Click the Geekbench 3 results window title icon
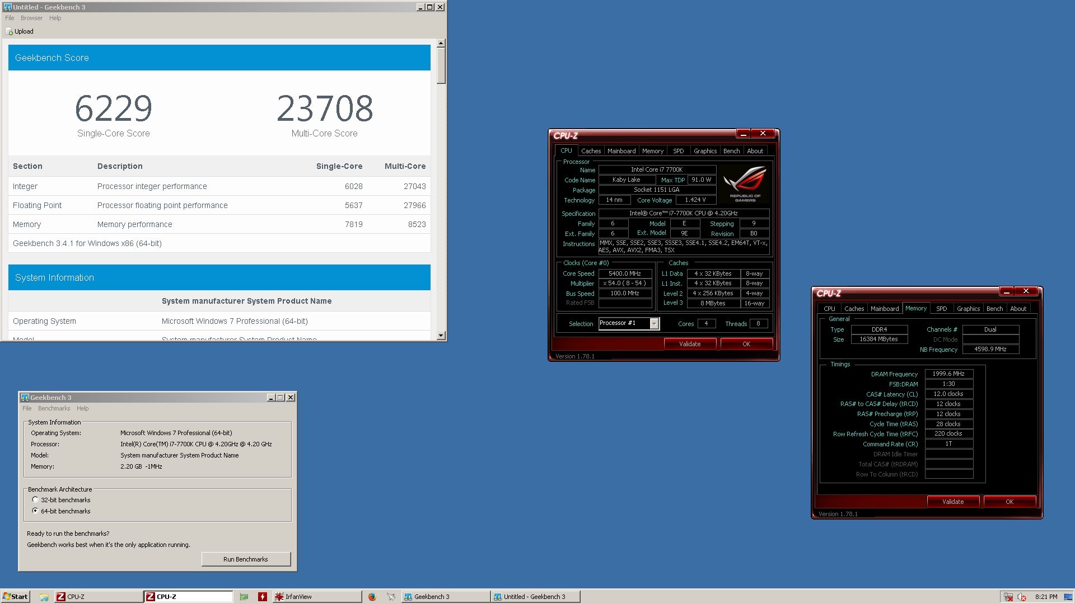The height and width of the screenshot is (604, 1075). (7, 7)
